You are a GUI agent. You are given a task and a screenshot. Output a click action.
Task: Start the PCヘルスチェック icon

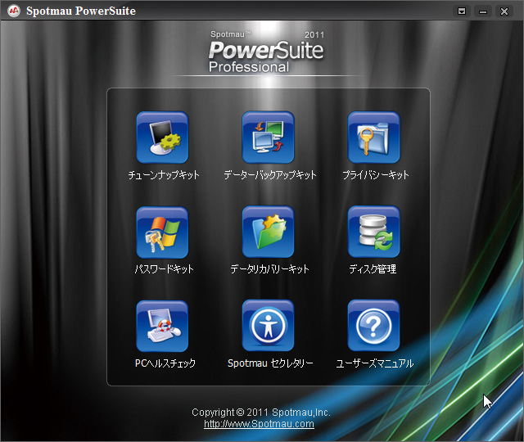[162, 326]
